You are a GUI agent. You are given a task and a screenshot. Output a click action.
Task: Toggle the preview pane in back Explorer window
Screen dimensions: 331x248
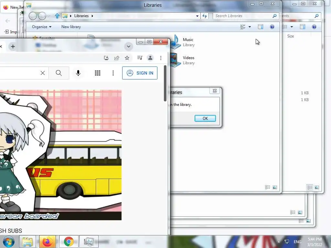[x=303, y=27]
